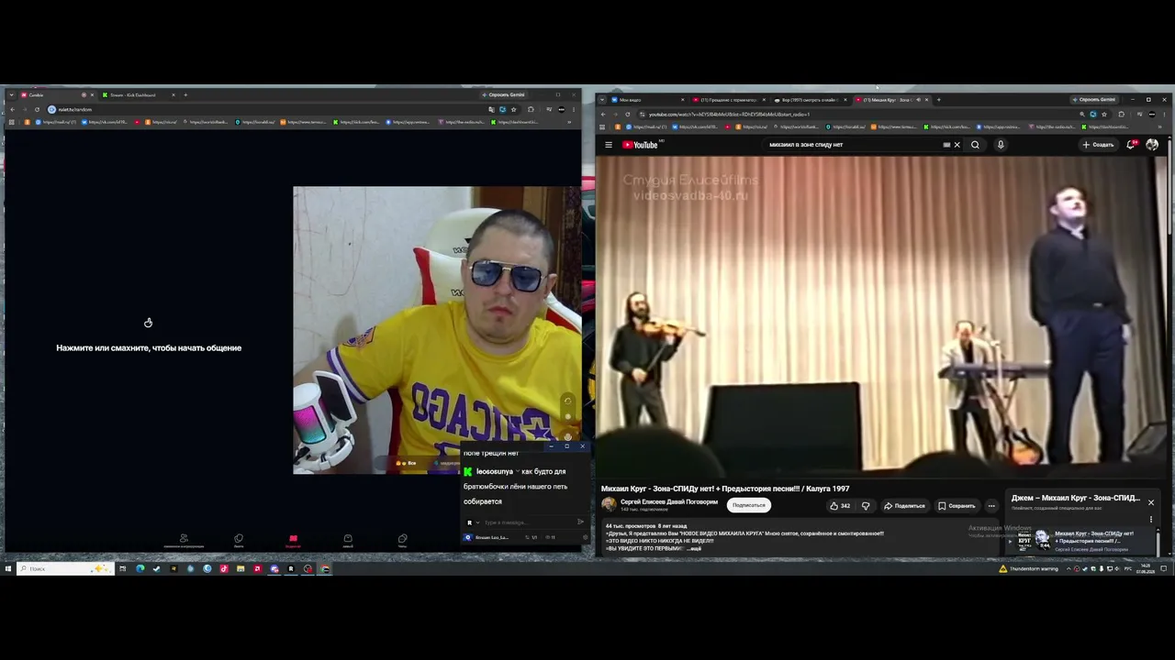Open Extensions puzzle icon in the left browser
1175x660 pixels.
(x=531, y=110)
